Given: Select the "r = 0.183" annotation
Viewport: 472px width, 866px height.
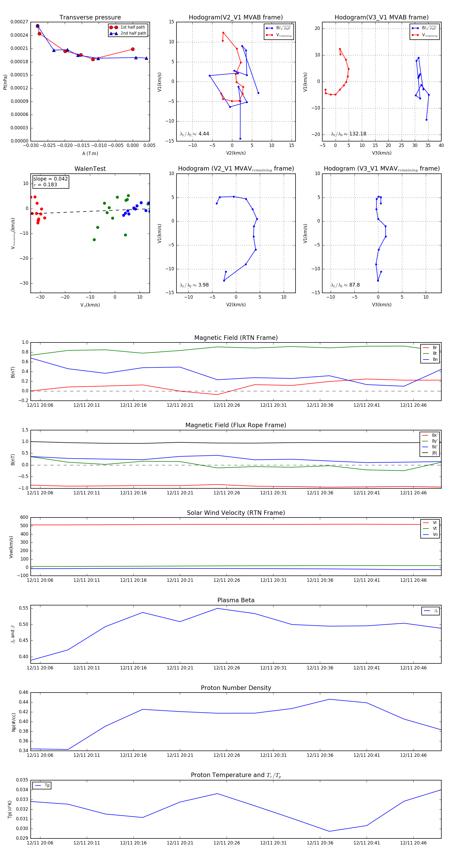Looking at the screenshot, I should click(x=45, y=184).
